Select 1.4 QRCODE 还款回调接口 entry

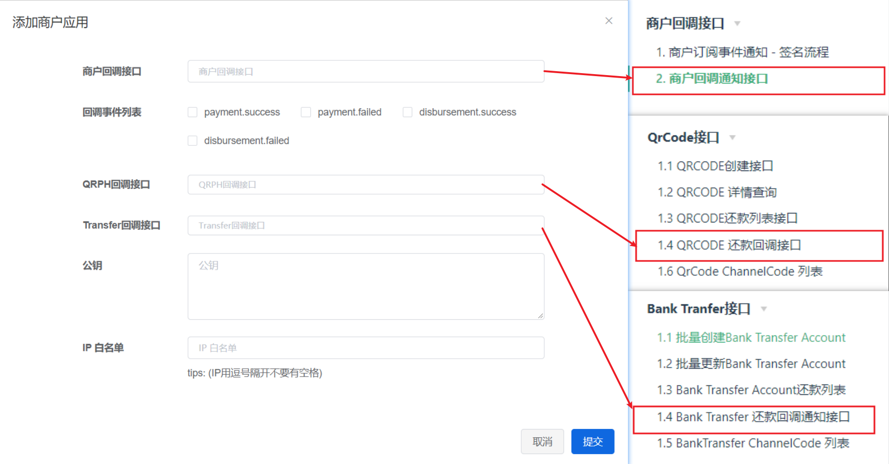point(729,245)
